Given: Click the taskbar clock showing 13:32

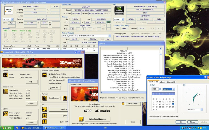Looking at the screenshot, I should click(x=205, y=128).
